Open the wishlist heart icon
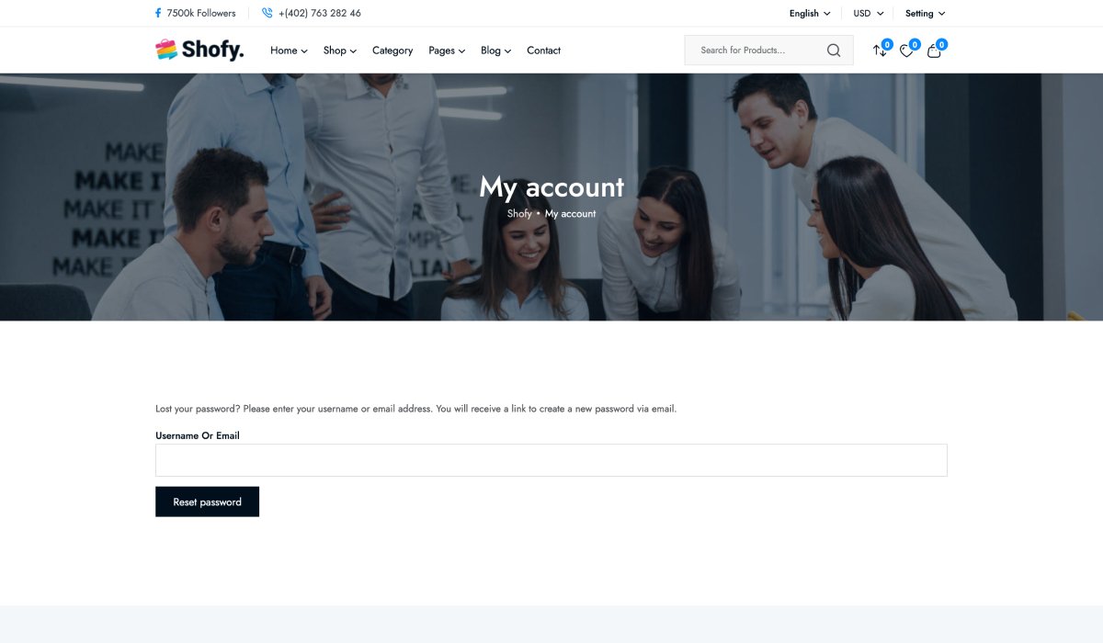 click(x=906, y=51)
